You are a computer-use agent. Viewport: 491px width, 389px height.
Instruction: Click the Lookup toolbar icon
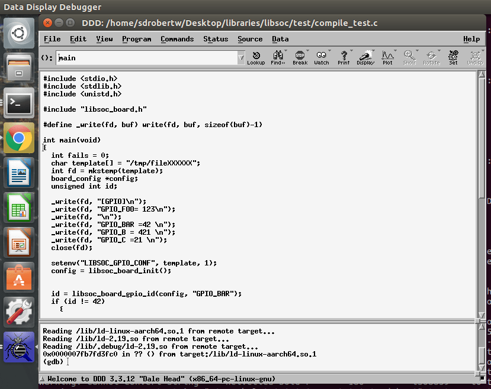(256, 57)
